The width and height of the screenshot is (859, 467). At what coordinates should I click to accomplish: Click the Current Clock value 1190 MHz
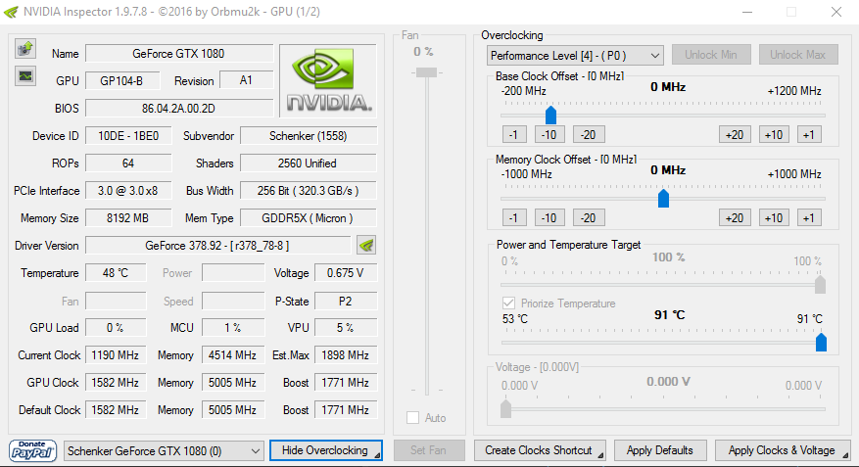[x=116, y=354]
